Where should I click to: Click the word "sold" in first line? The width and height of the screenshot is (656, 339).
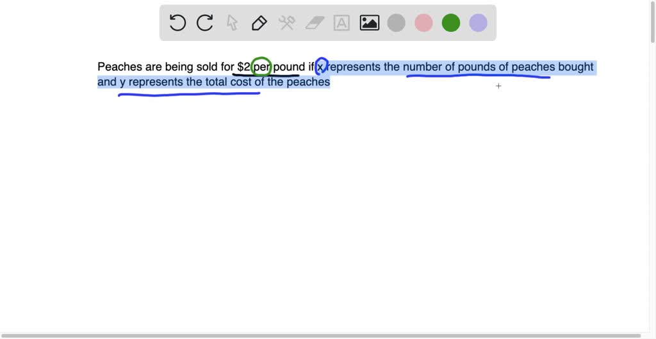coord(207,67)
